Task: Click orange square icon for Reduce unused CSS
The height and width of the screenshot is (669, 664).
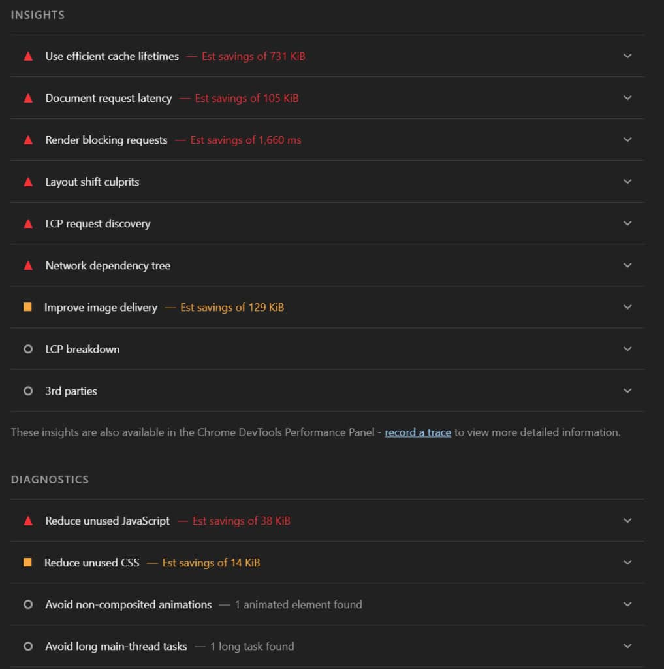Action: tap(27, 563)
